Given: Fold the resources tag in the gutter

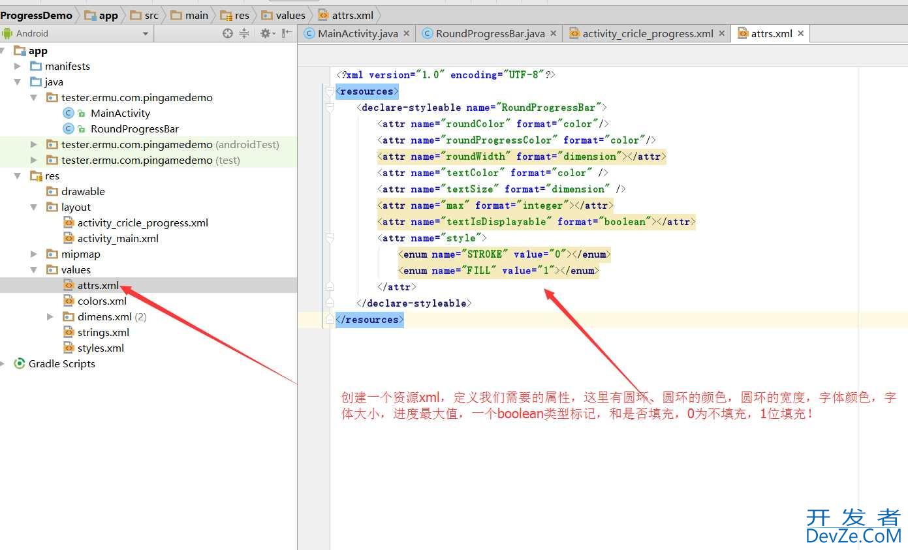Looking at the screenshot, I should tap(330, 91).
